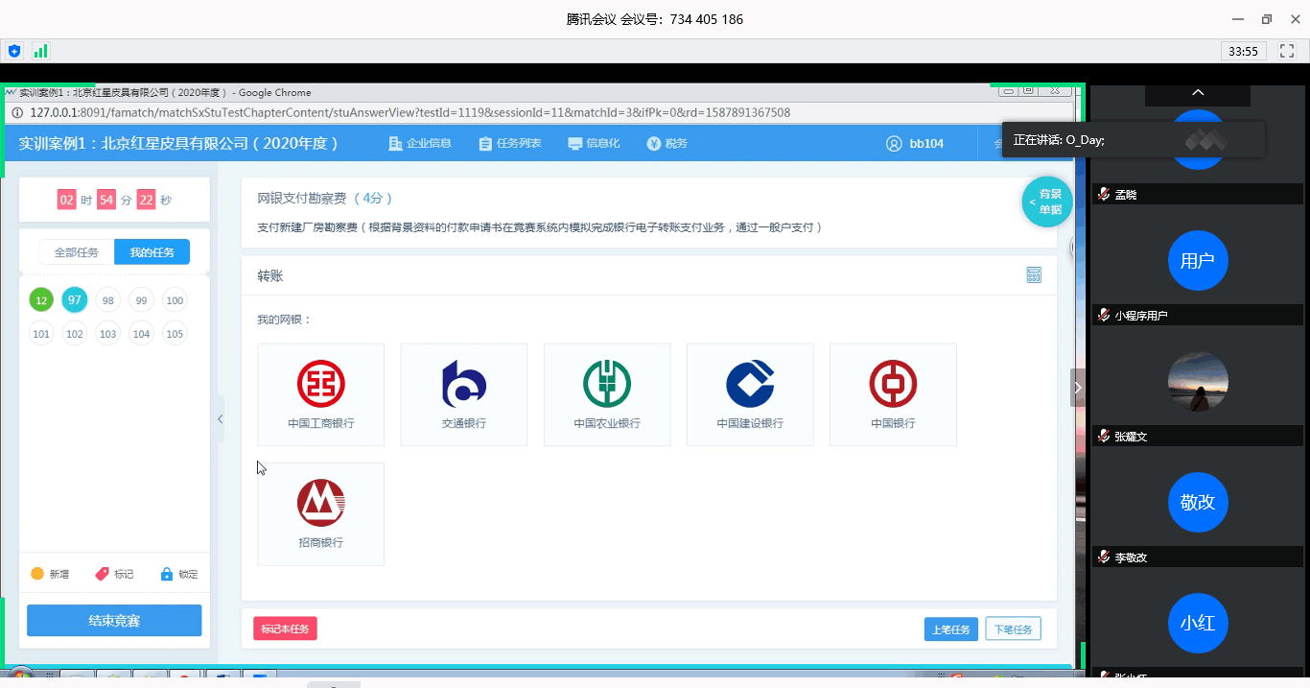Switch to the 我的任务 tab

tap(152, 252)
